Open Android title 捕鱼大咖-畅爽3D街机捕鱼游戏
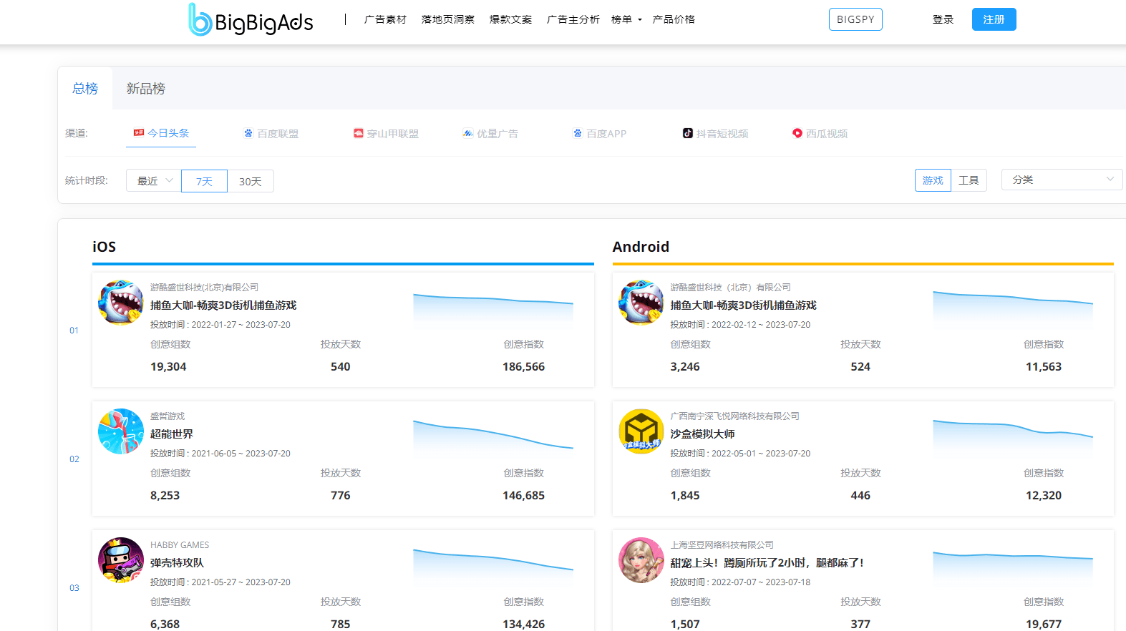The width and height of the screenshot is (1126, 631). click(743, 305)
